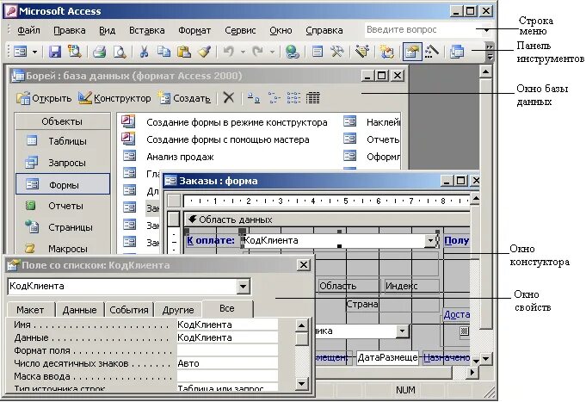Screen dimensions: 586x402
Task: Copy selection using the Copy icon
Action: tap(163, 52)
